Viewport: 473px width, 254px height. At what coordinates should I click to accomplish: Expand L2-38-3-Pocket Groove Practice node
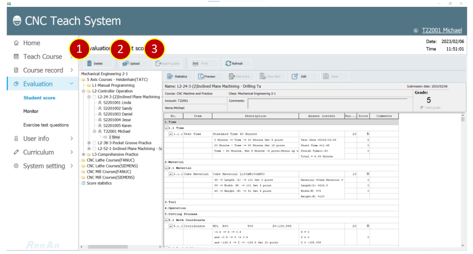[x=89, y=143]
